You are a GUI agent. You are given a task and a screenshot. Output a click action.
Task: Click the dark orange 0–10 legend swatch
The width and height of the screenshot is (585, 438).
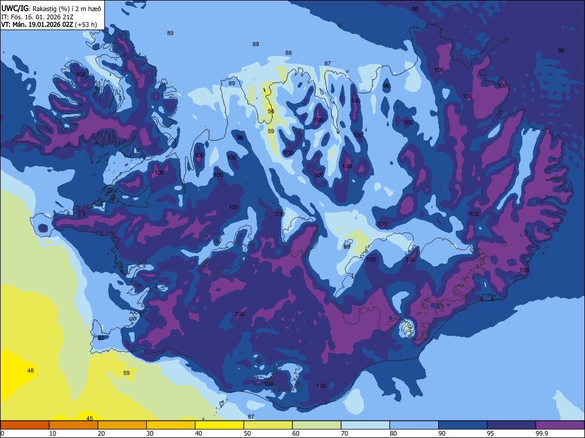click(x=25, y=425)
